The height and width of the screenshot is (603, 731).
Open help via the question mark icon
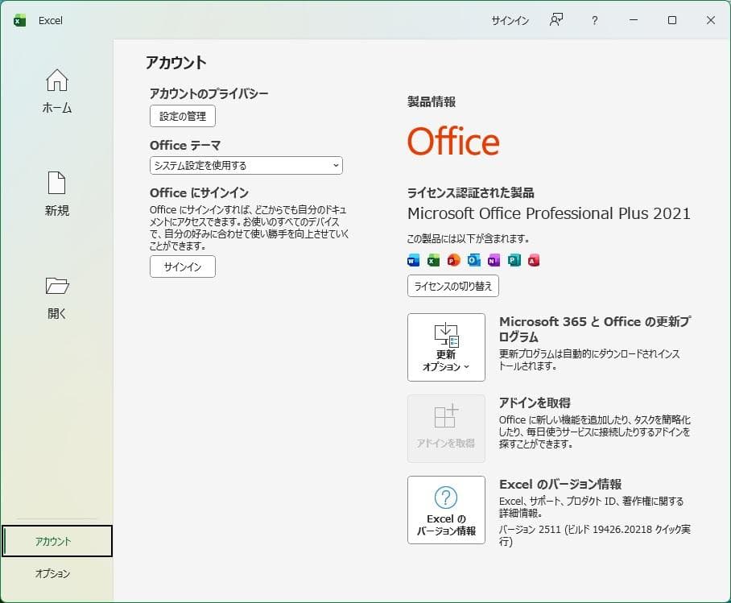594,20
